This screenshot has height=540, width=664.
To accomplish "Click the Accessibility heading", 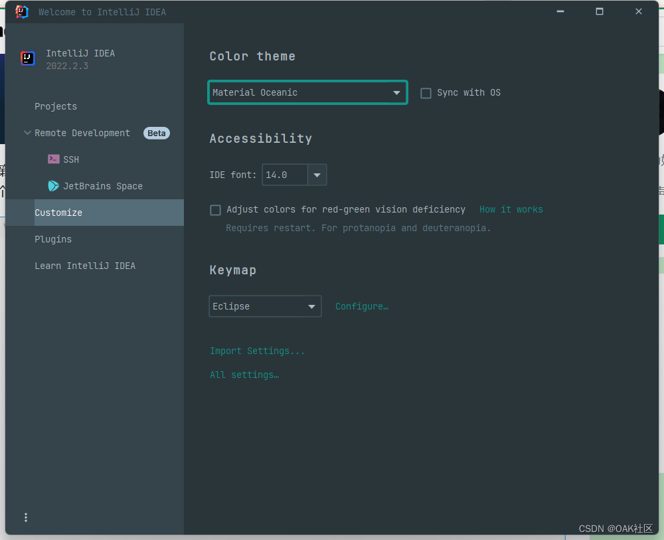I will click(x=261, y=139).
